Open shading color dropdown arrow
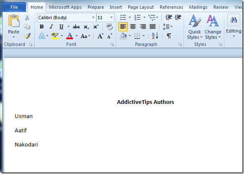 (130, 36)
